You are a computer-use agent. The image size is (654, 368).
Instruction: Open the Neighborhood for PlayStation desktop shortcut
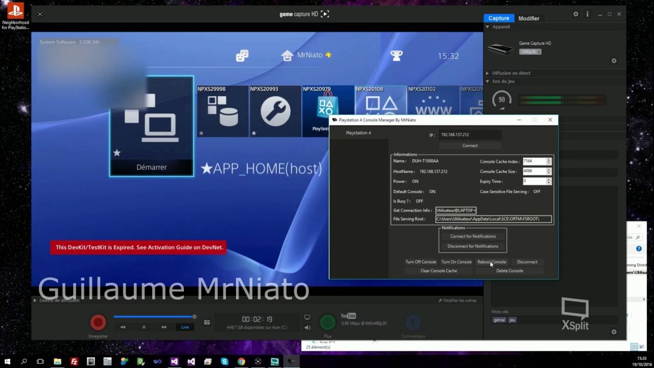tap(15, 16)
